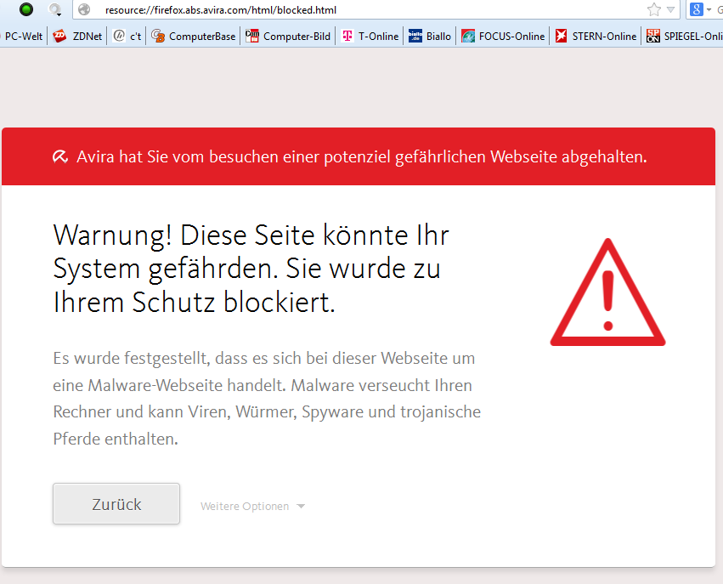Click the globe site identity icon
723x584 pixels.
pyautogui.click(x=84, y=9)
